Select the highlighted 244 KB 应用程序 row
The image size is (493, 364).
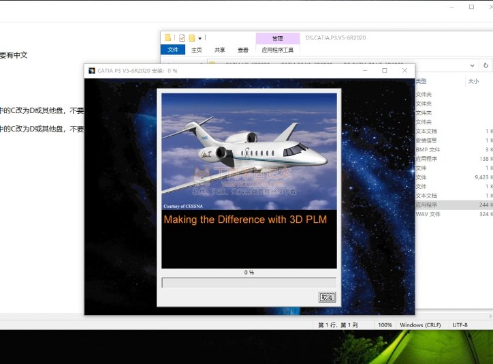pyautogui.click(x=449, y=204)
